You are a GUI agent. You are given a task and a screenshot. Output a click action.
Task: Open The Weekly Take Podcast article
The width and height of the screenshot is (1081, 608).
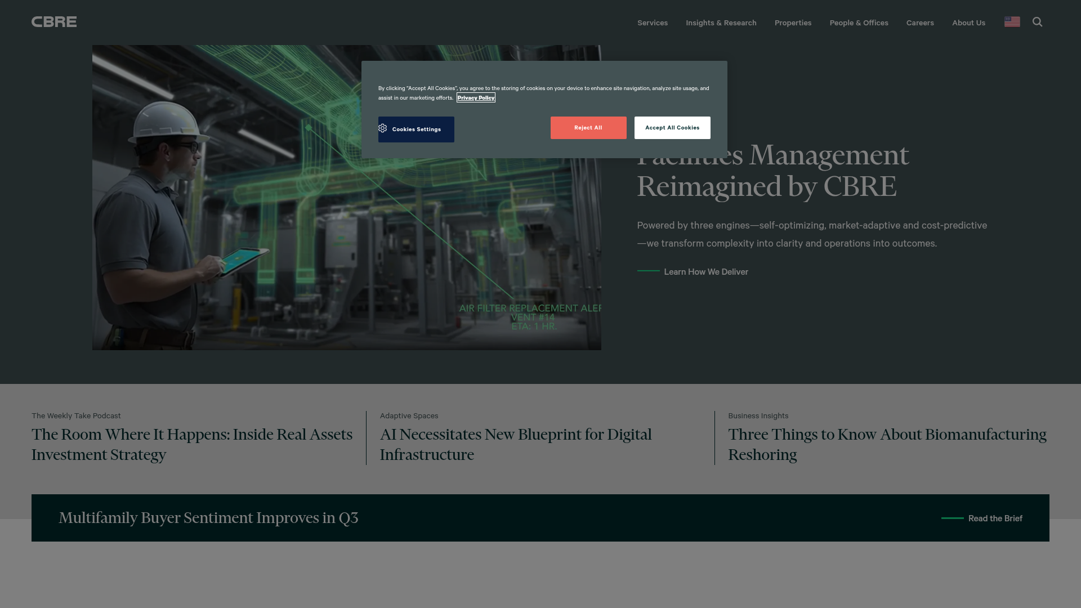click(191, 444)
